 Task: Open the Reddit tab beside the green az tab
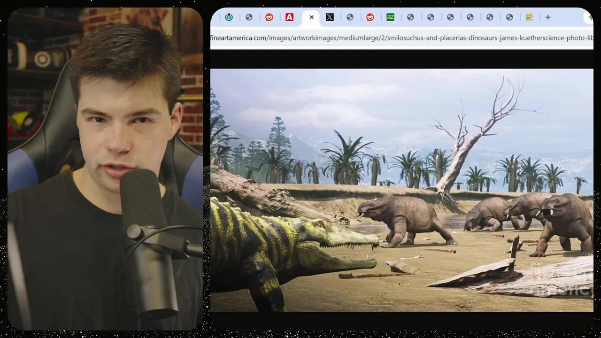tap(370, 17)
